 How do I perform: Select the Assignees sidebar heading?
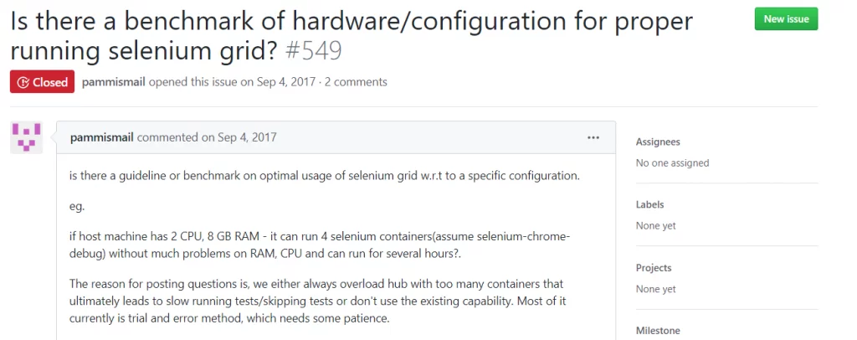point(658,142)
